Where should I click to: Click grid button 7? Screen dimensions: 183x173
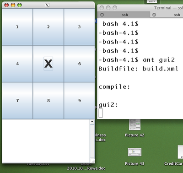coord(17,101)
